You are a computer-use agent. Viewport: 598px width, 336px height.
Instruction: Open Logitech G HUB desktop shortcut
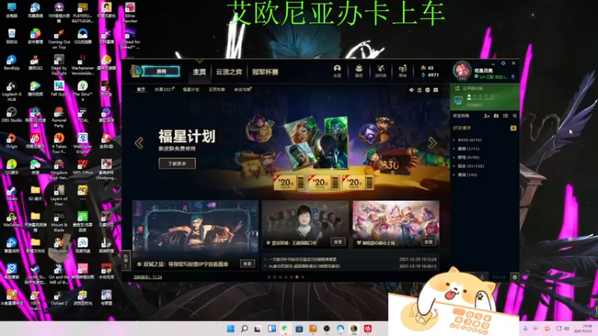tap(12, 90)
